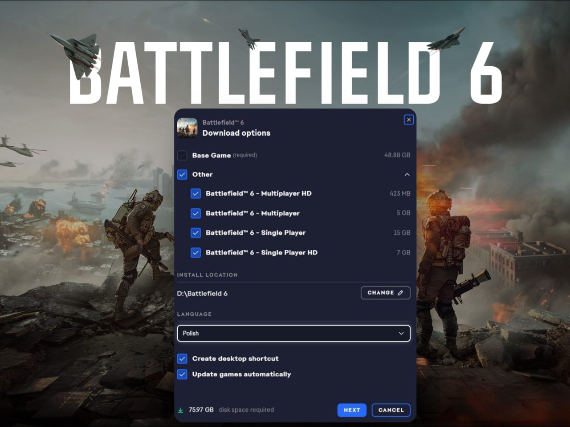The image size is (570, 427).
Task: Cancel the download setup
Action: [x=391, y=410]
